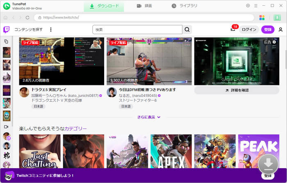This screenshot has height=183, width=287.
Task: Switch to the 録画 tab
Action: tap(144, 6)
